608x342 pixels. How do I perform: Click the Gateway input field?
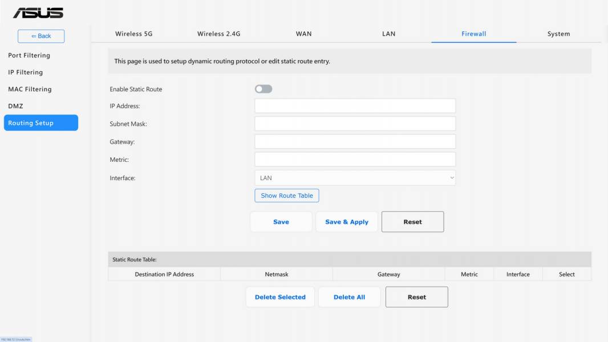point(355,141)
